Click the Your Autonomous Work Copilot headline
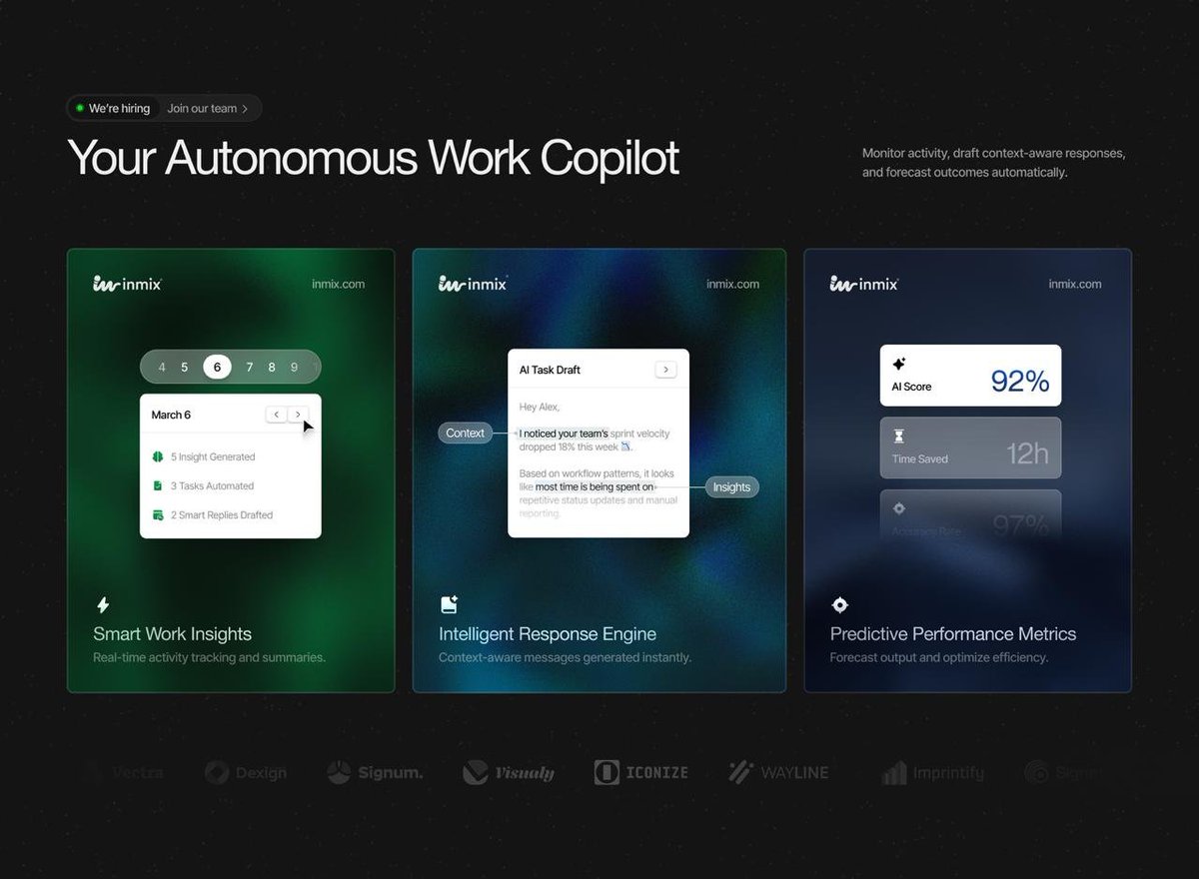Screen dimensions: 1199x879 click(373, 157)
